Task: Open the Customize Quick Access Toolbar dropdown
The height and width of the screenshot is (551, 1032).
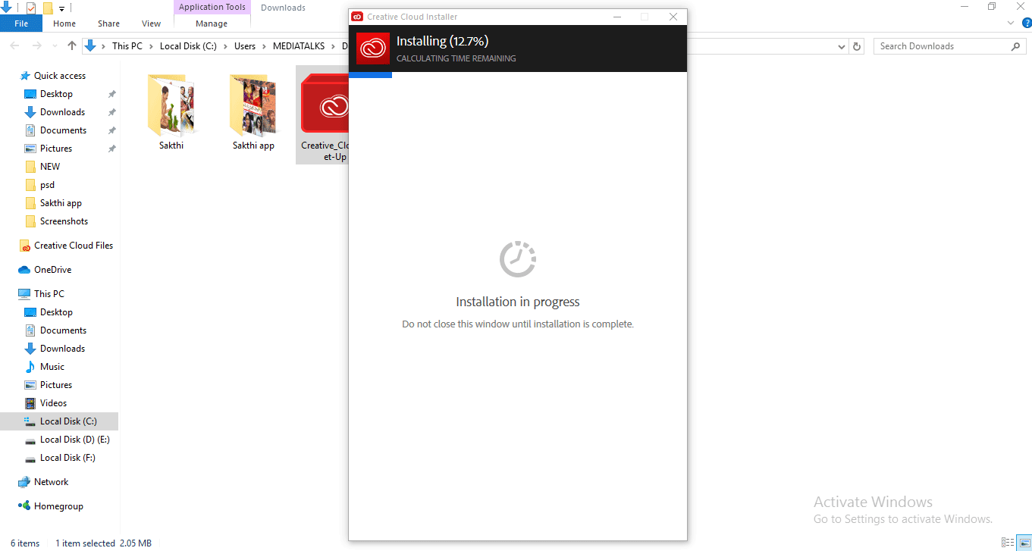Action: click(x=62, y=8)
